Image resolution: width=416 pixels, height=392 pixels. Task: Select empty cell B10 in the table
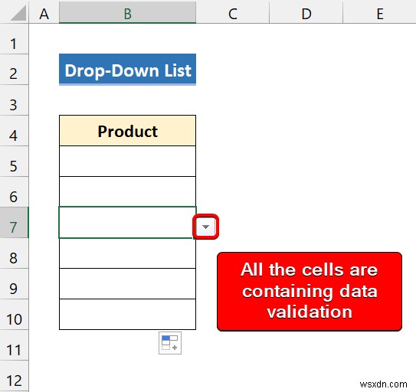tap(128, 315)
